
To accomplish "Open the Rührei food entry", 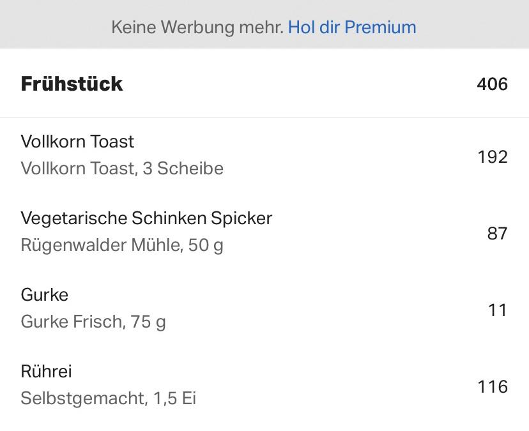I will (264, 385).
